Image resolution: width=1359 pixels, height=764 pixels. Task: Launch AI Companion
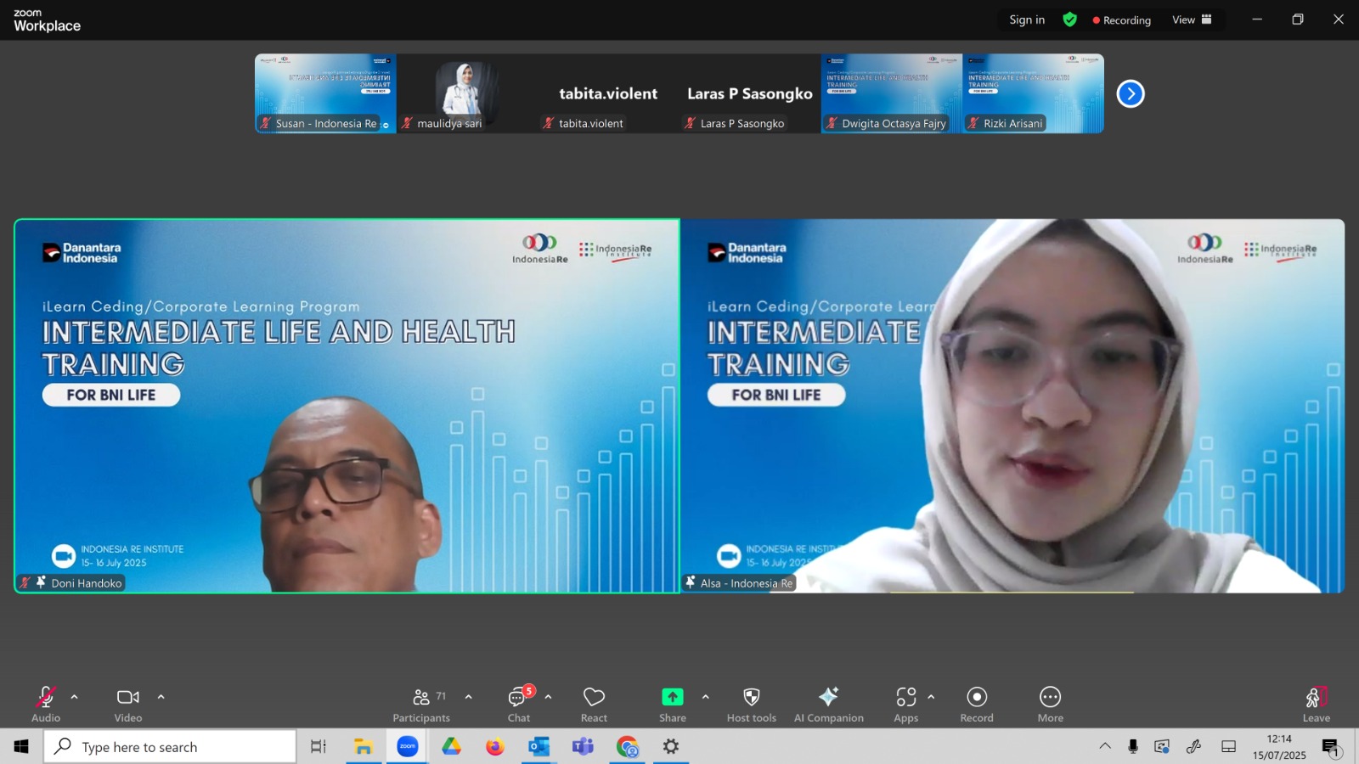click(828, 705)
